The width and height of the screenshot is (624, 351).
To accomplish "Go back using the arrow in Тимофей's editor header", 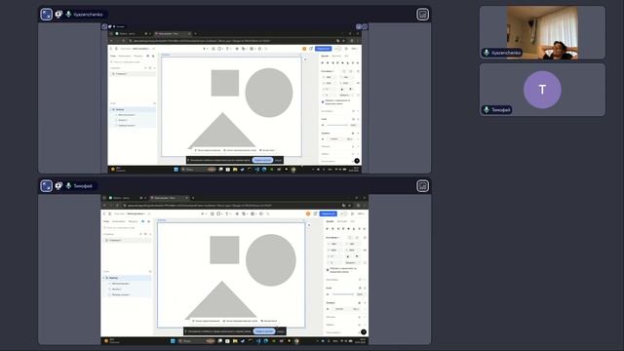I will (x=104, y=214).
